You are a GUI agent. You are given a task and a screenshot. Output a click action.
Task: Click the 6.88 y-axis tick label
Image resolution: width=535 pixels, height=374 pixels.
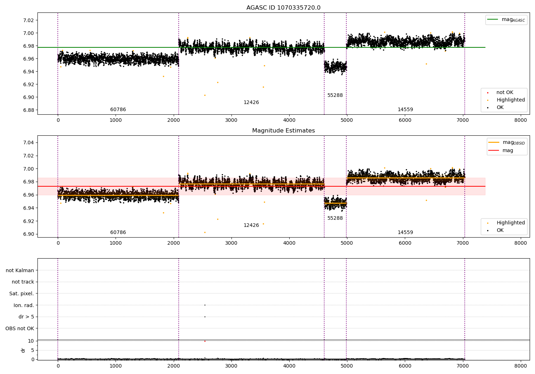(x=28, y=110)
